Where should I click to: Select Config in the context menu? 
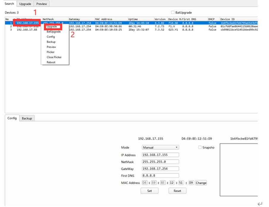tap(51, 37)
